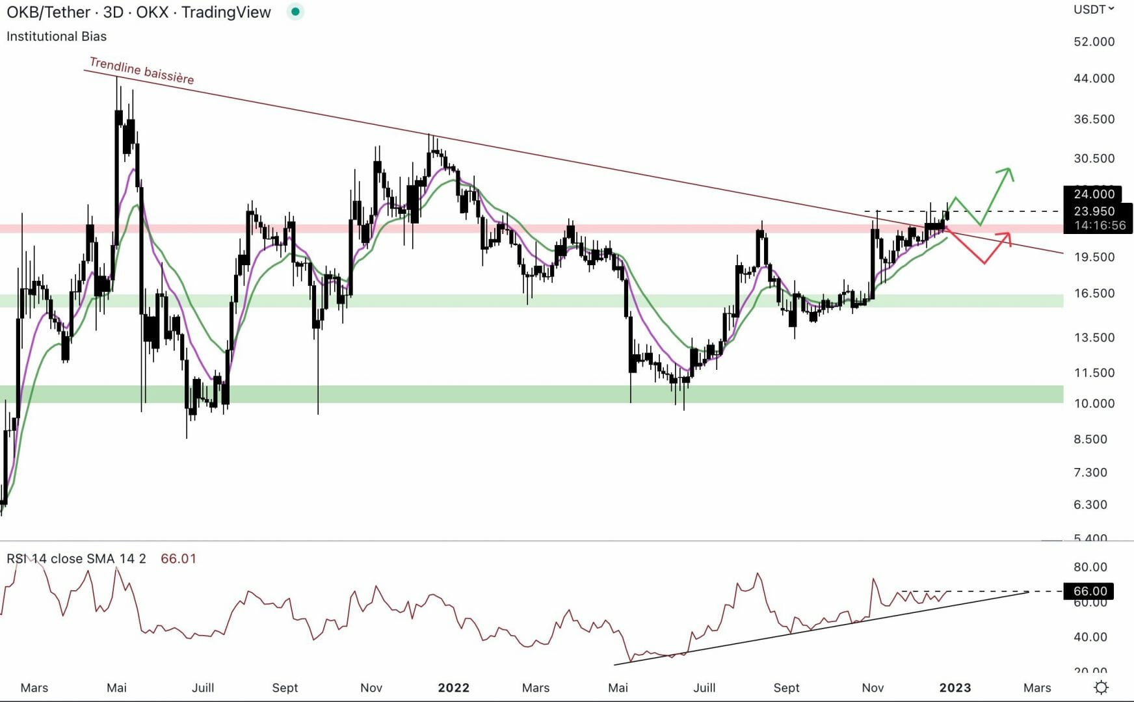Viewport: 1134px width, 702px height.
Task: Click the 2023 time axis label
Action: tap(955, 688)
